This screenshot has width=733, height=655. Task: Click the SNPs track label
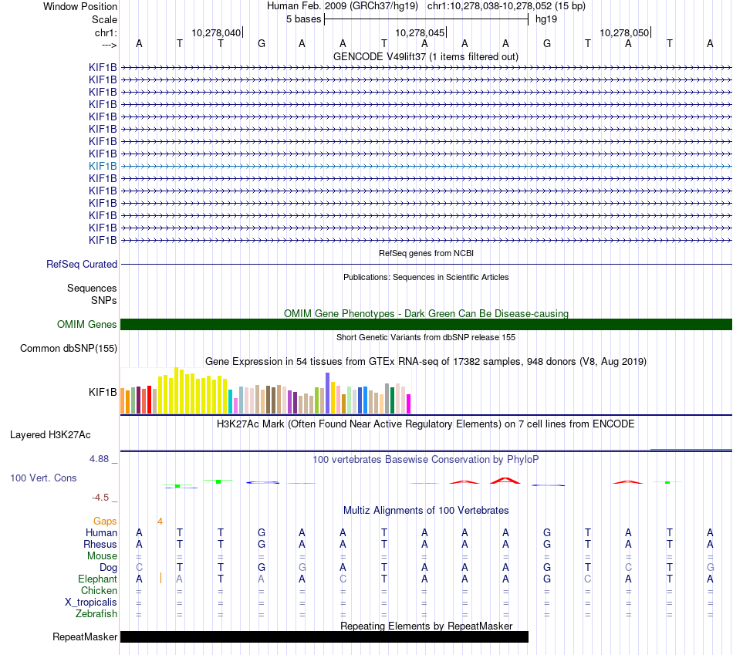[104, 300]
